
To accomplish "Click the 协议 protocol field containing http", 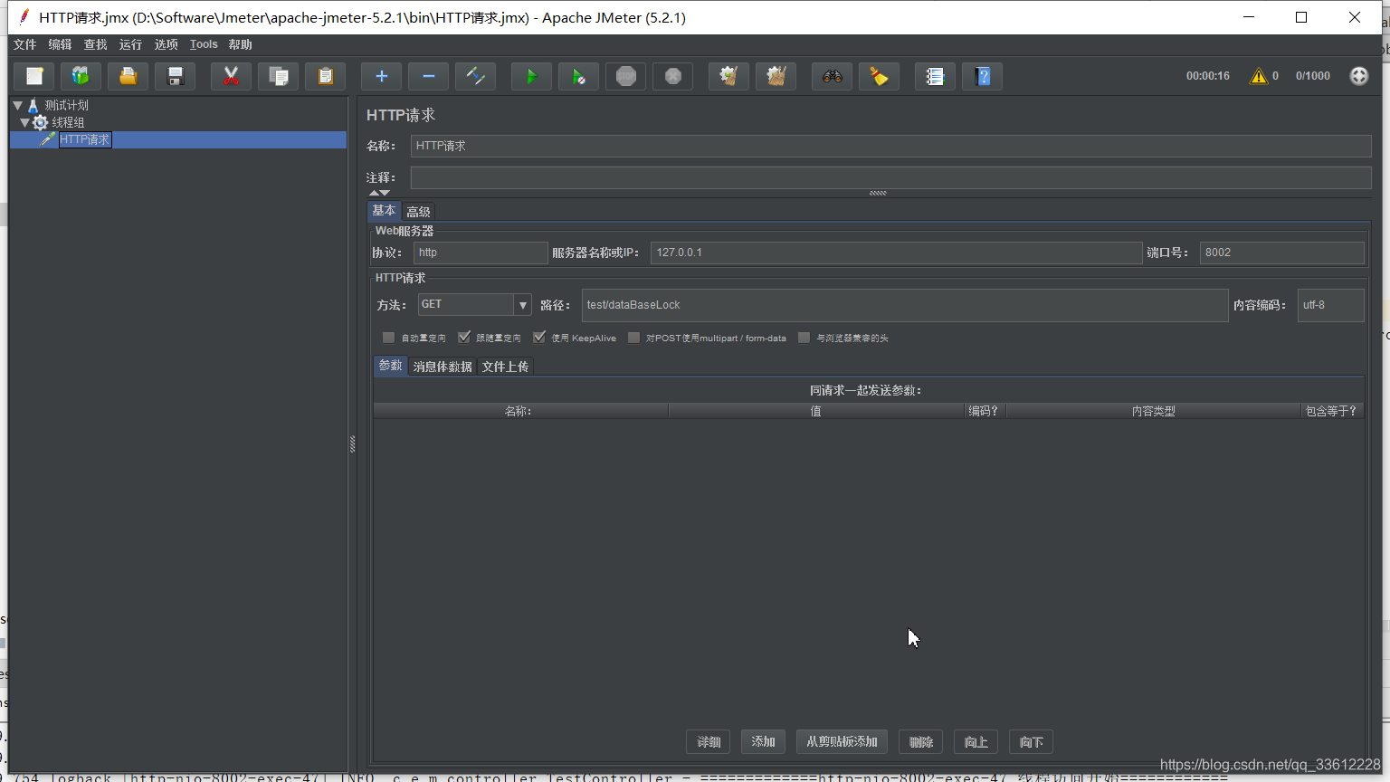I will 481,253.
